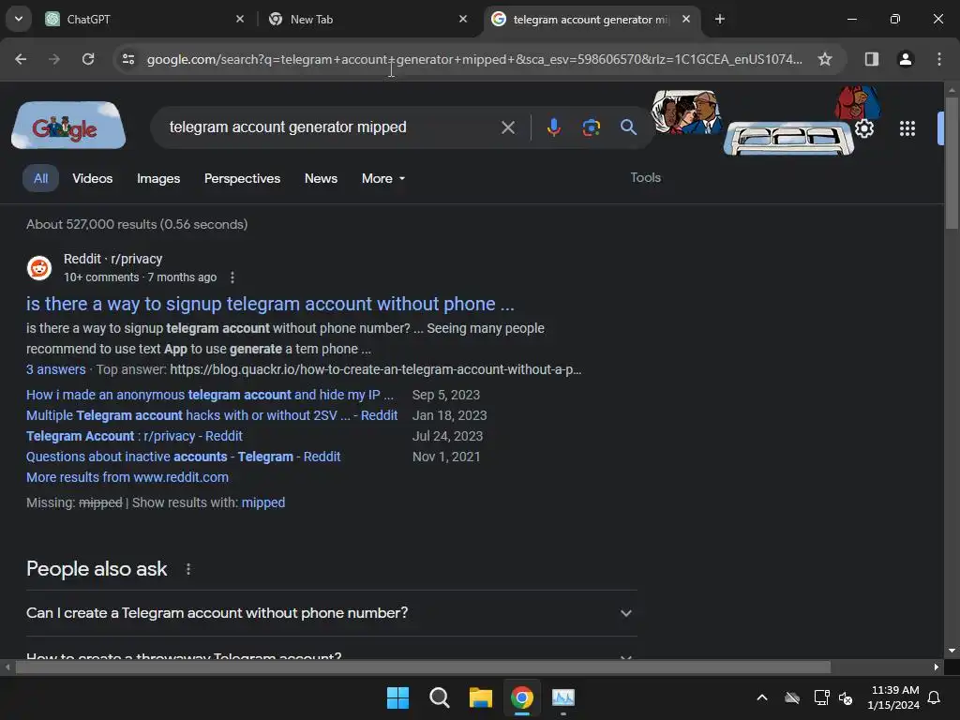Switch to News results

tap(321, 178)
